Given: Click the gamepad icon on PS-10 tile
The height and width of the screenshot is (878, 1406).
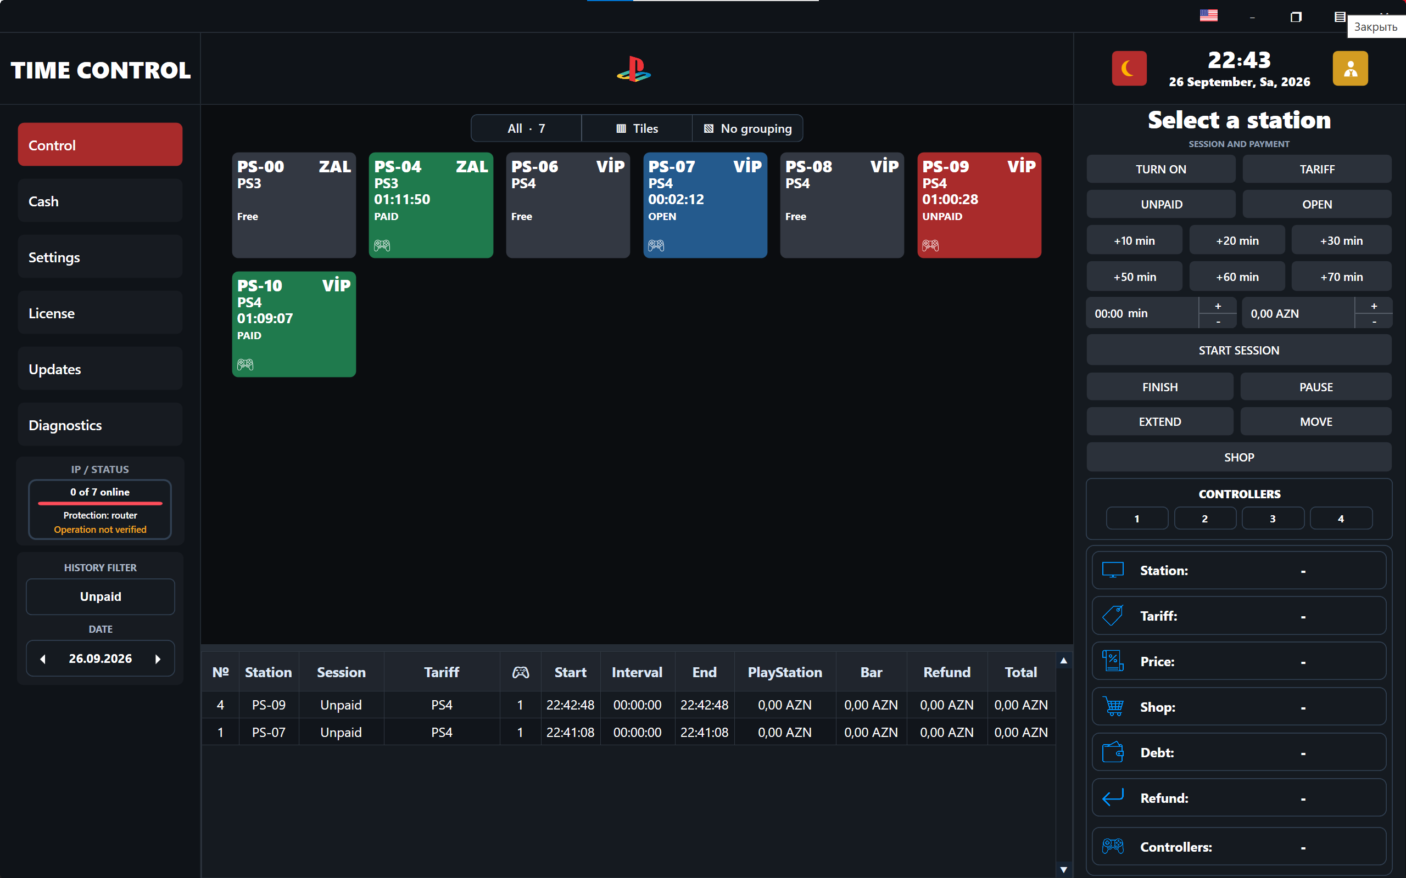Looking at the screenshot, I should click(245, 364).
